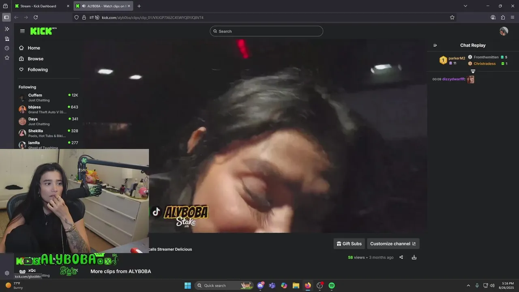This screenshot has width=519, height=292.
Task: Open the user profile avatar menu
Action: (x=504, y=31)
